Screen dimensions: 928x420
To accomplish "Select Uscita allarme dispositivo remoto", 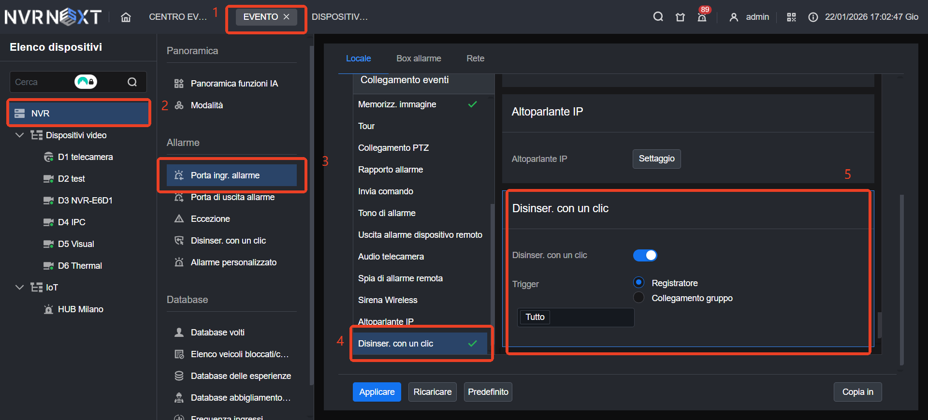I will point(420,235).
